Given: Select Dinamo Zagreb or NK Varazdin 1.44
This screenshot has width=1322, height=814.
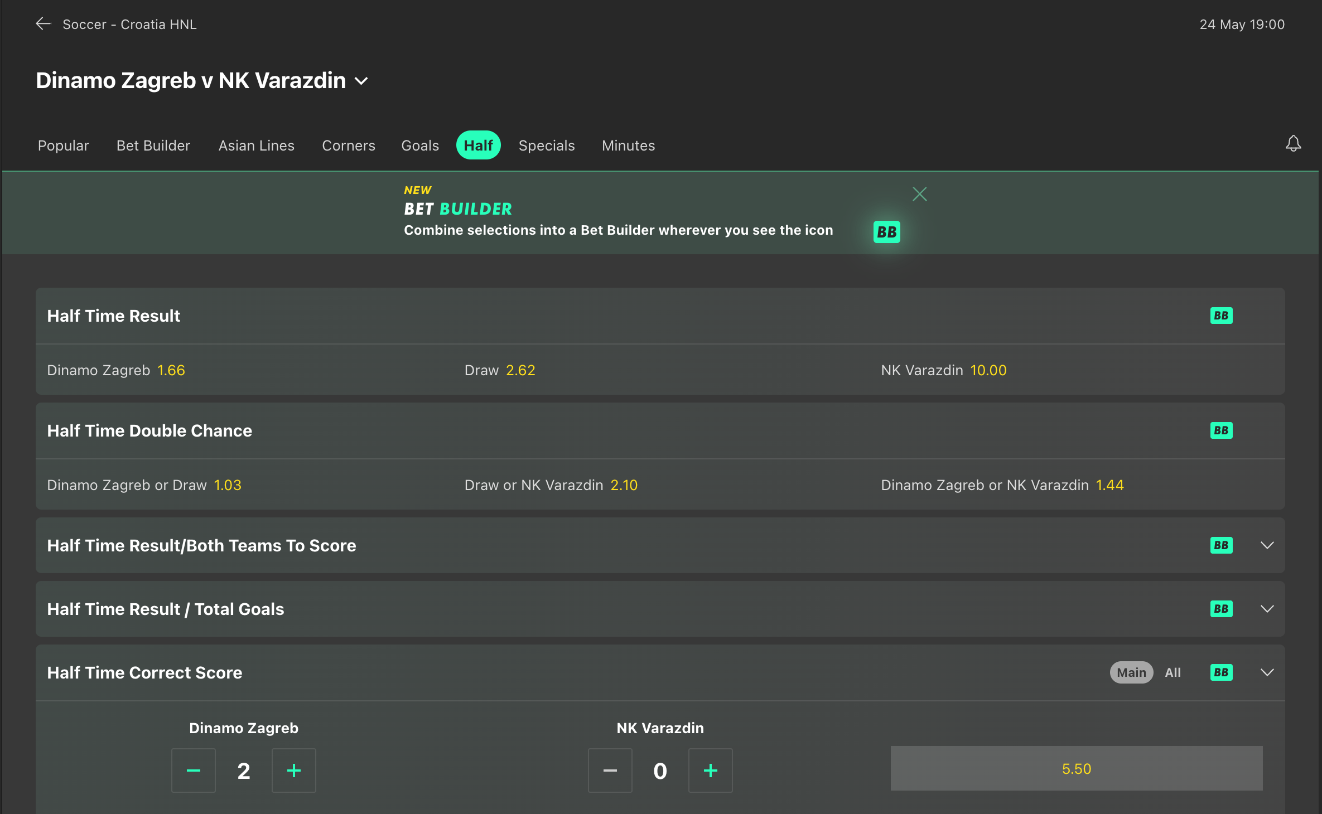Looking at the screenshot, I should click(1002, 485).
